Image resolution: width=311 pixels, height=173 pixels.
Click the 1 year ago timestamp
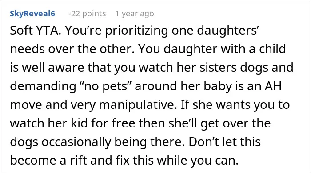(x=135, y=14)
